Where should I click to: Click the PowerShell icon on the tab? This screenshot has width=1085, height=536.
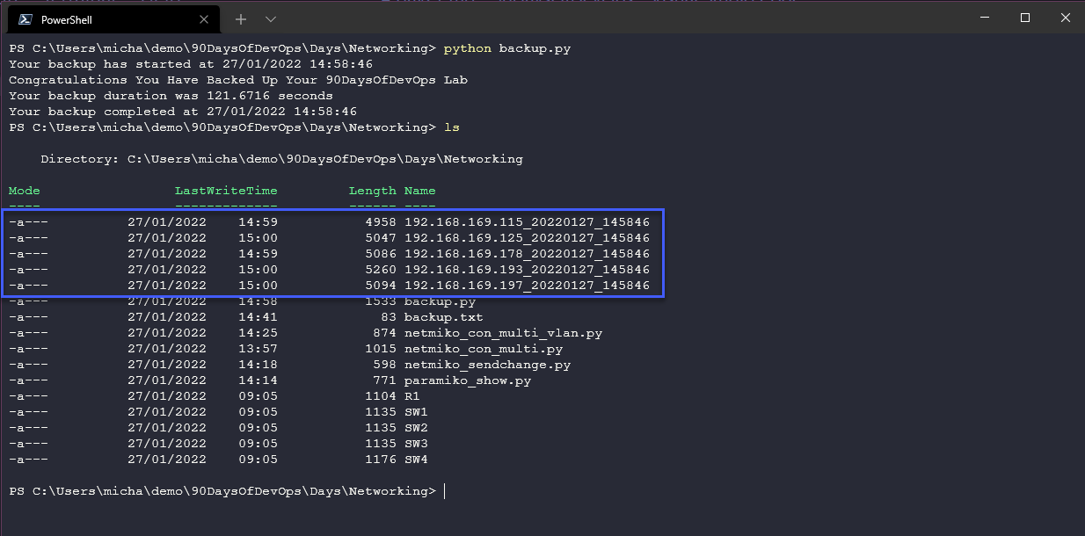[26, 18]
